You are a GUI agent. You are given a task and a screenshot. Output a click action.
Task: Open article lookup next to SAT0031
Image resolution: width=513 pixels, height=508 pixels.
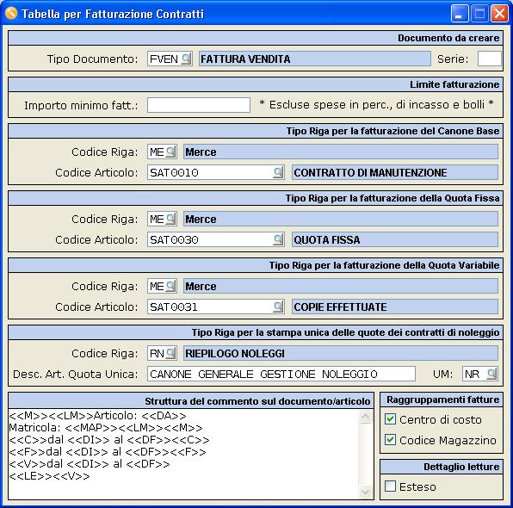pos(278,307)
